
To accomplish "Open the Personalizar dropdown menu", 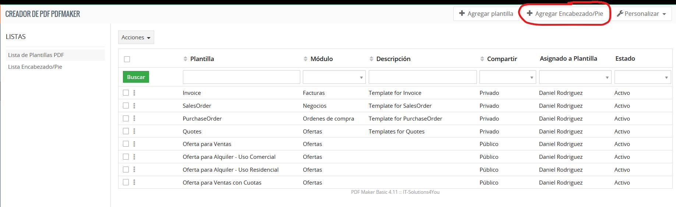I will pos(641,14).
